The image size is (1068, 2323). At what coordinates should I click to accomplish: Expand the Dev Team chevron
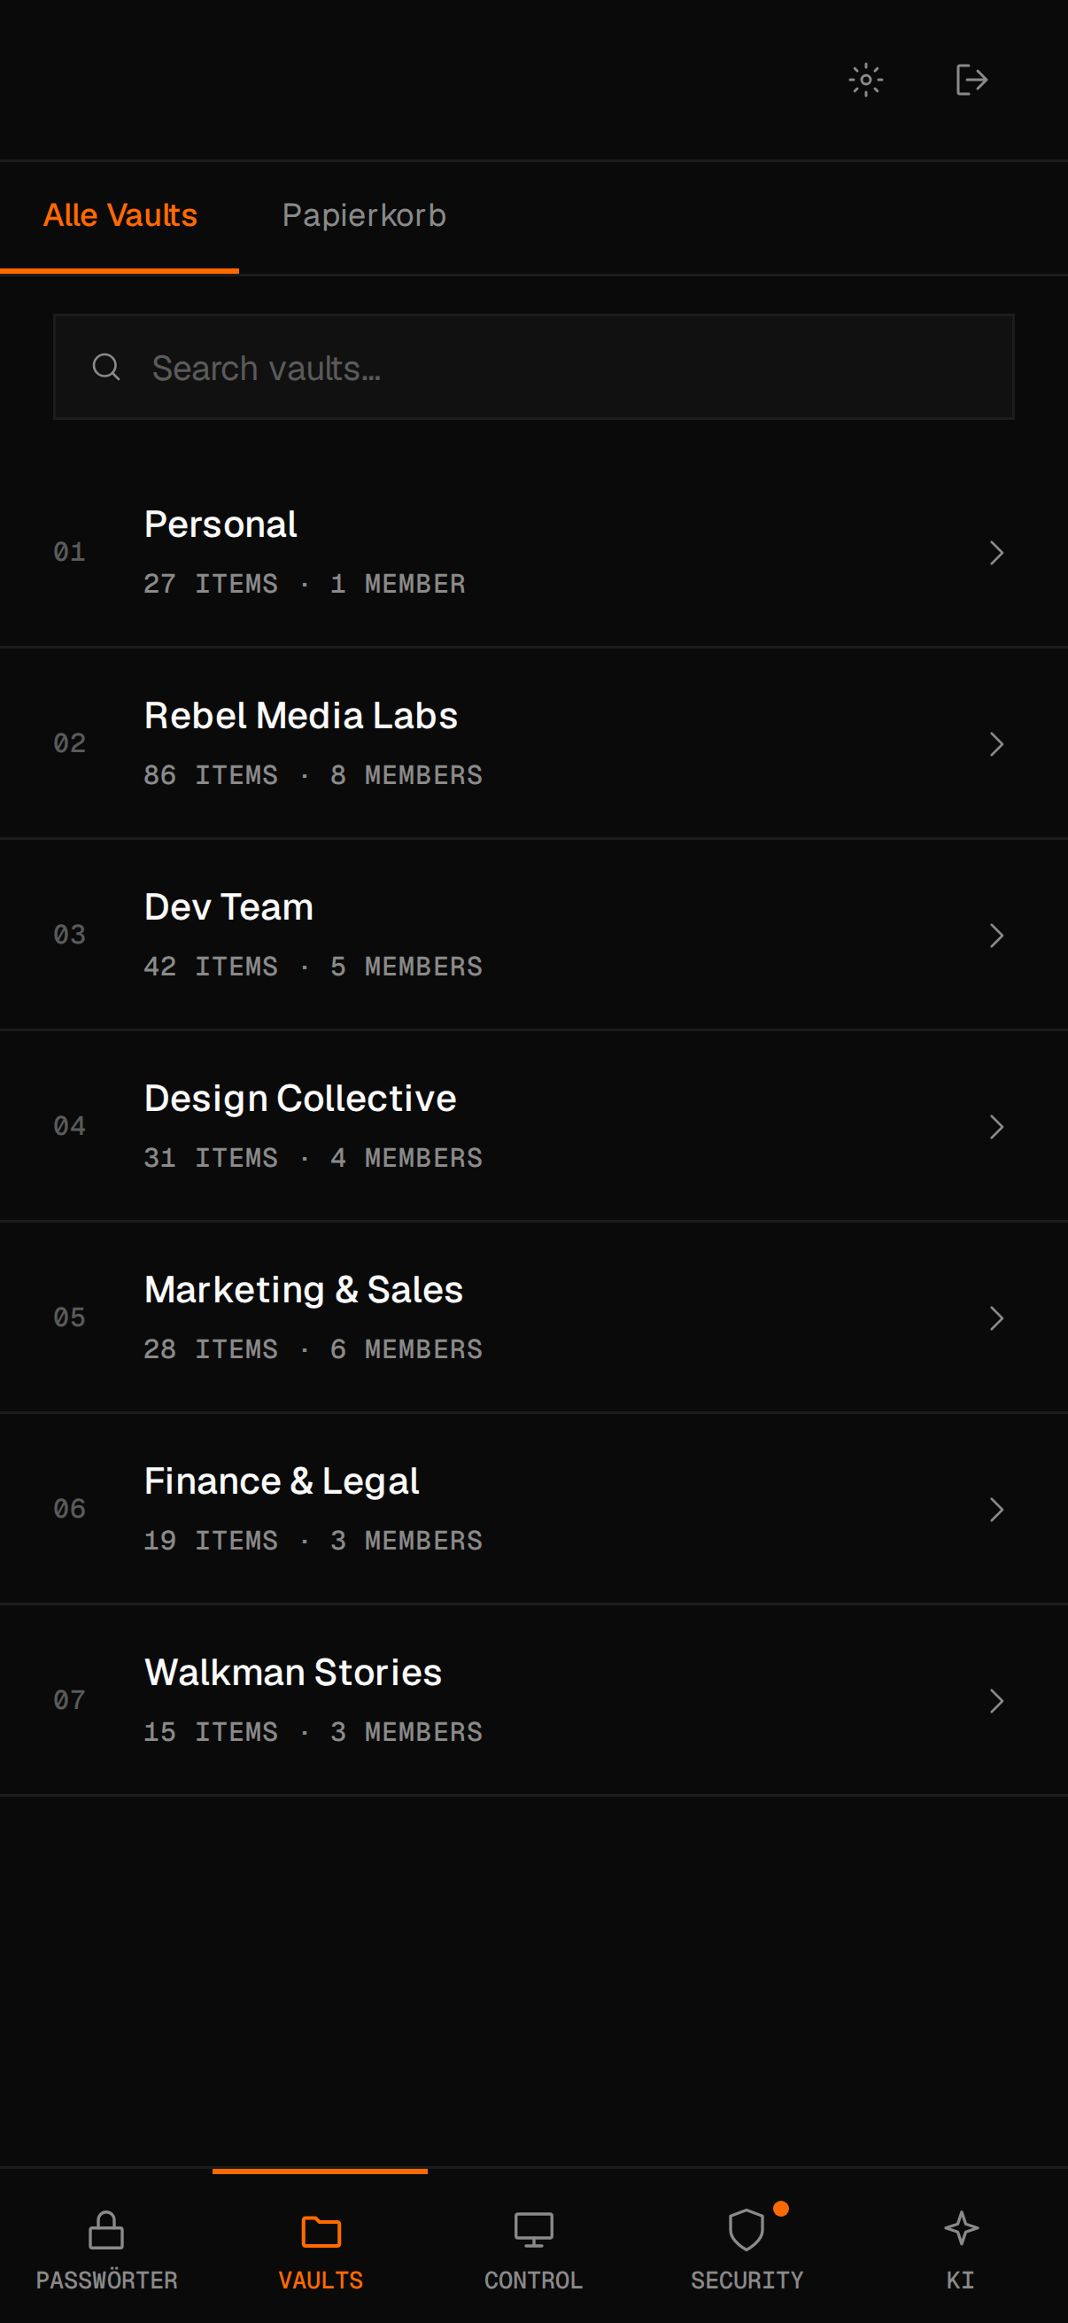[x=996, y=936]
